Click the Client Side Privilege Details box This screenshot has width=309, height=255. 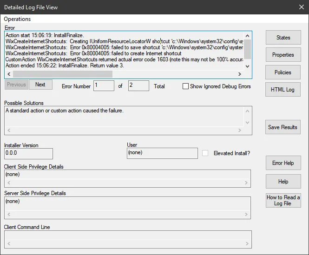pyautogui.click(x=127, y=178)
